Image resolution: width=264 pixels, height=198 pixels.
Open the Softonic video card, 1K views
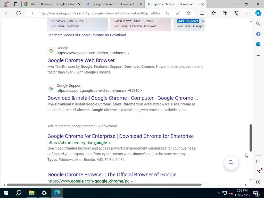click(x=78, y=24)
